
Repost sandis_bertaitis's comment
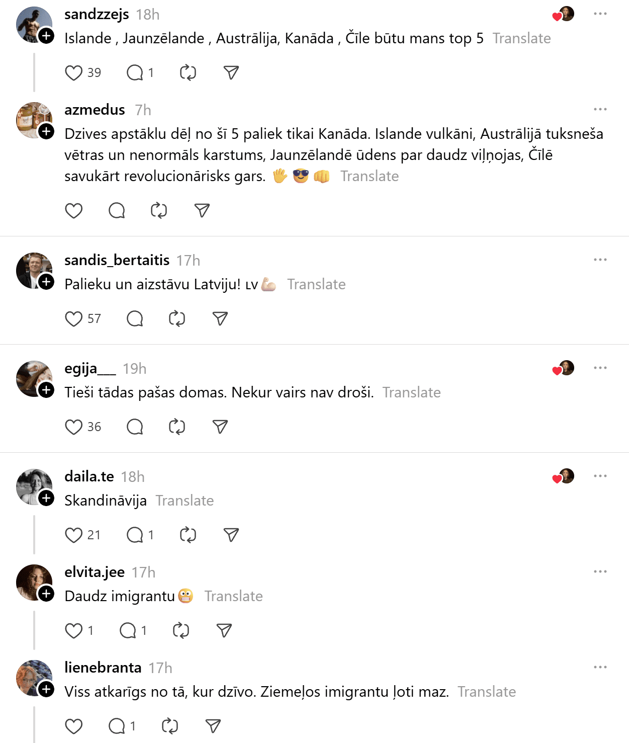pos(177,319)
